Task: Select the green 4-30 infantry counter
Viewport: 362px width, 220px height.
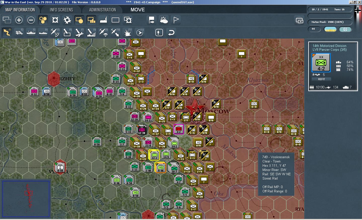Action: [128, 154]
